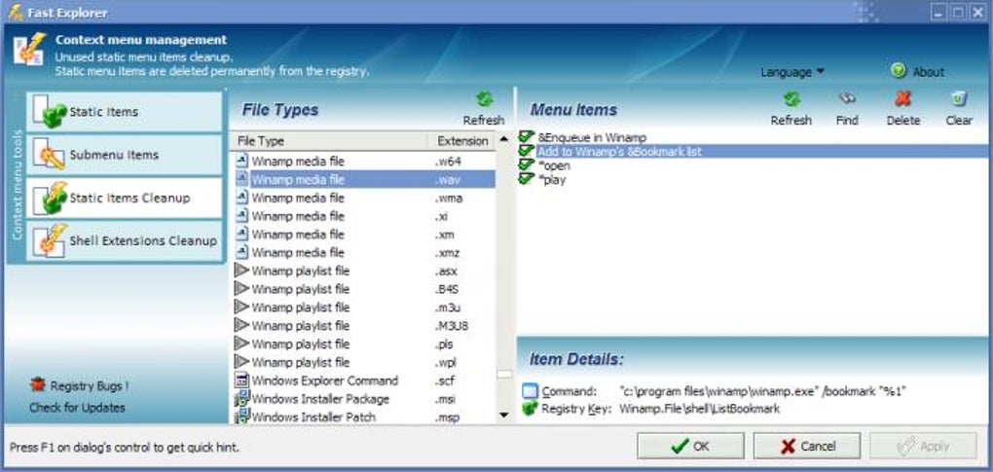The height and width of the screenshot is (472, 993).
Task: Toggle the *play menu item checkbox
Action: (527, 179)
